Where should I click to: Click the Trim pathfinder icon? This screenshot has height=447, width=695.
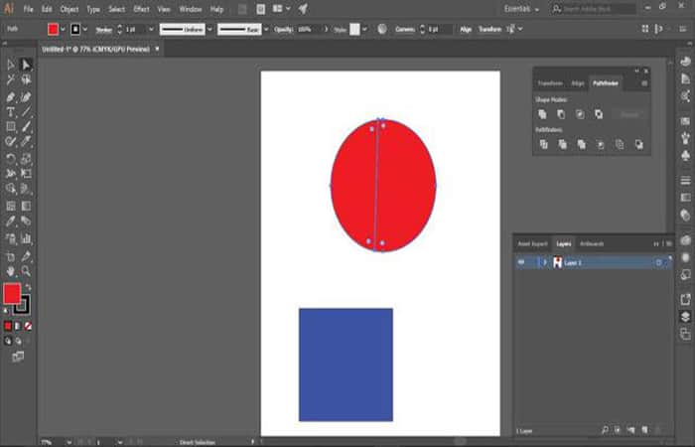click(563, 145)
